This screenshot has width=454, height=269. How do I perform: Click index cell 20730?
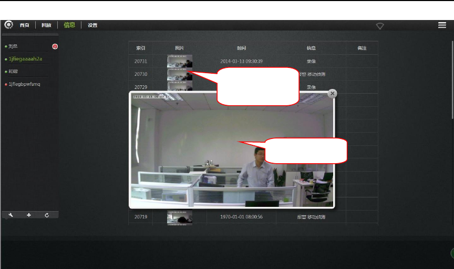[x=141, y=74]
